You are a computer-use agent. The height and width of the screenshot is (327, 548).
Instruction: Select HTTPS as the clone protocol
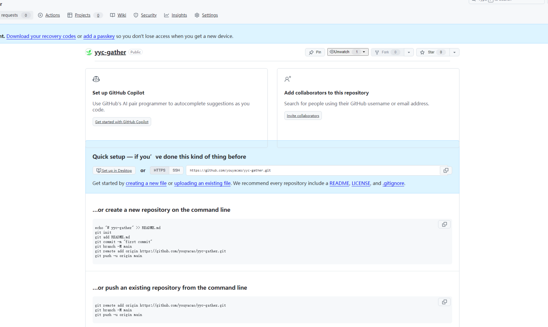point(159,170)
